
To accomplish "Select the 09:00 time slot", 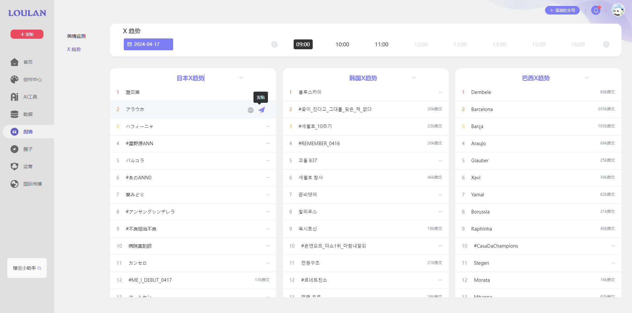I will click(x=303, y=44).
